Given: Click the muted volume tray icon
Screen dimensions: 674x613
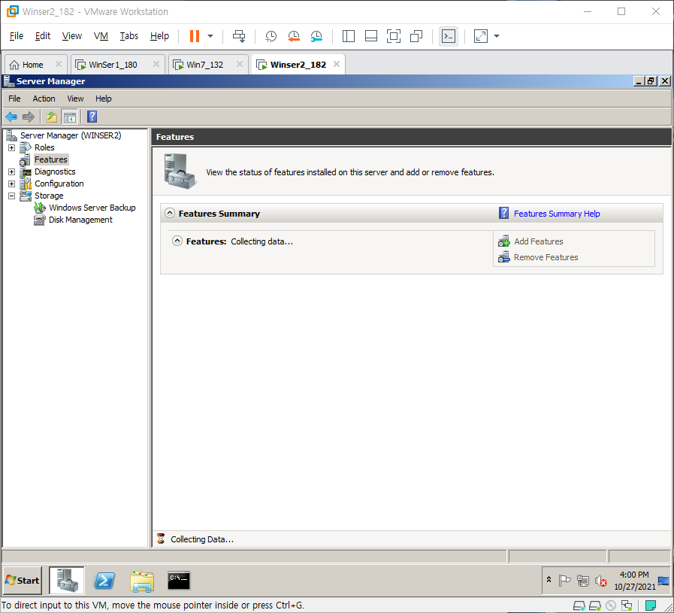Looking at the screenshot, I should click(600, 581).
